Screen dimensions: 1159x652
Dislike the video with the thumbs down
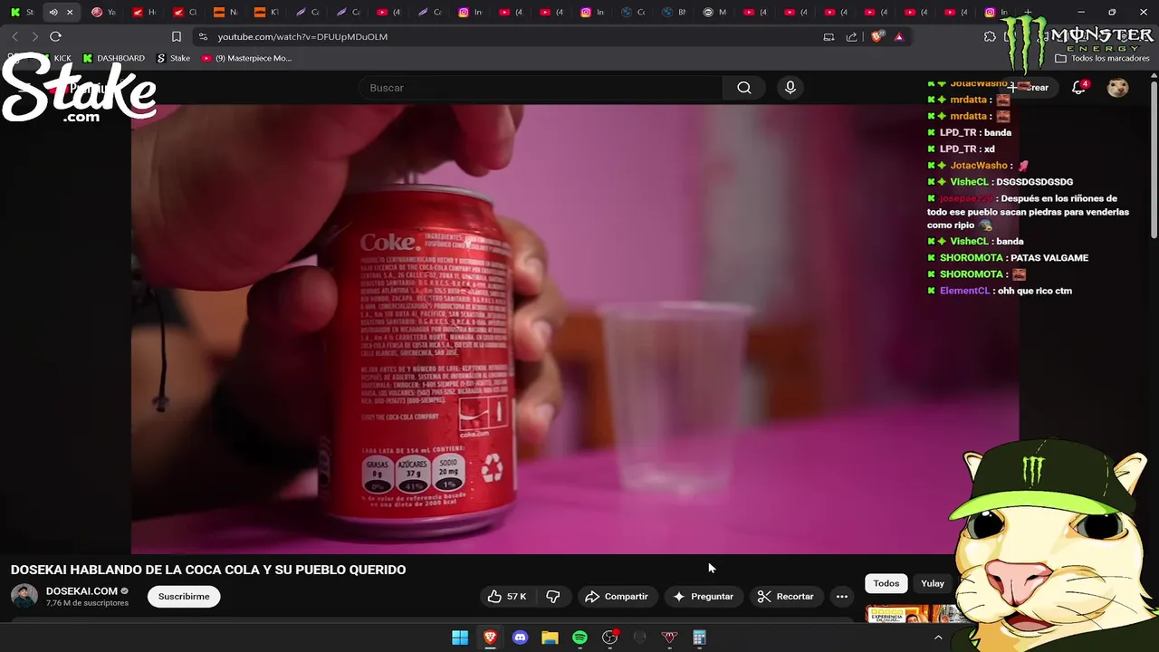552,596
